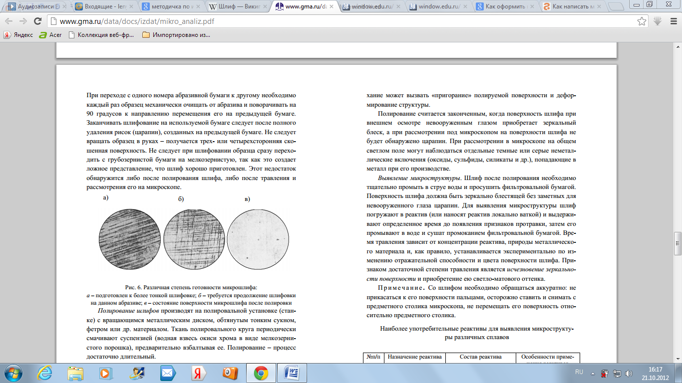Viewport: 682px width, 383px height.
Task: Click the figure caption Рис. 6 text
Action: [x=191, y=287]
